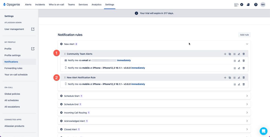Open the Analytics tab
The width and height of the screenshot is (270, 137).
[96, 5]
